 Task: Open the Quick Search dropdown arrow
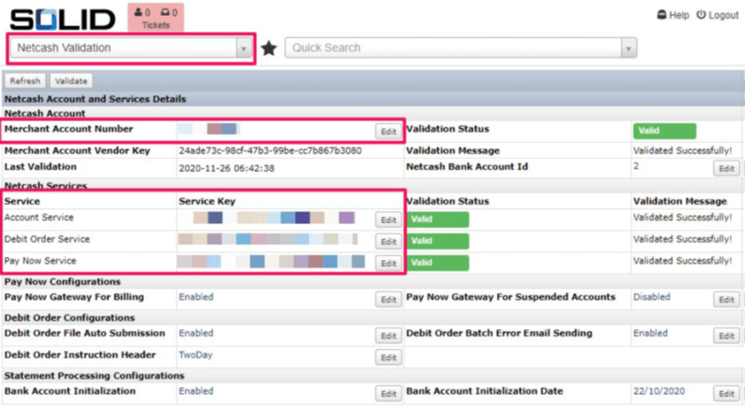[629, 49]
